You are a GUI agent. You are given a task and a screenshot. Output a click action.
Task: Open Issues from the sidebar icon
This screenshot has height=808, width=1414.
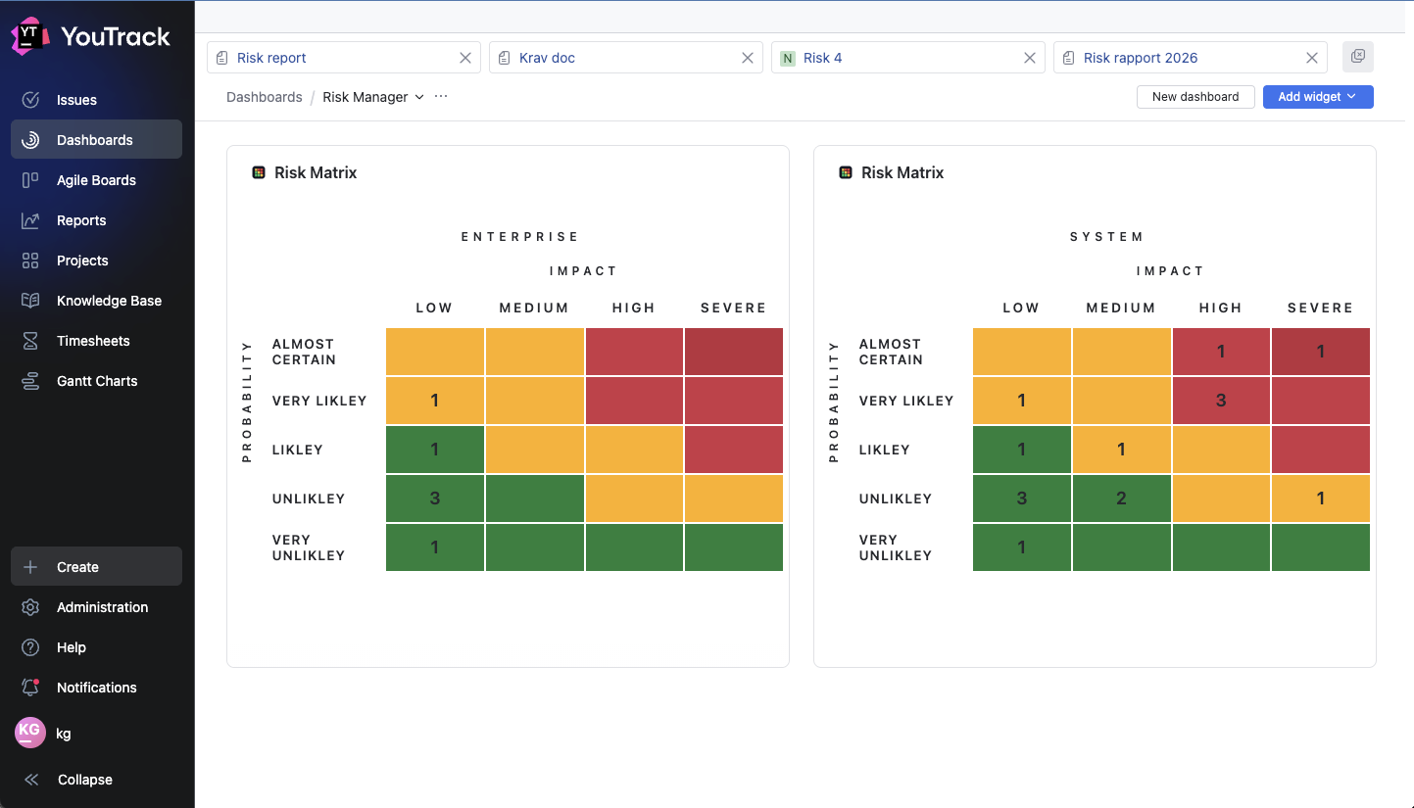(x=30, y=100)
